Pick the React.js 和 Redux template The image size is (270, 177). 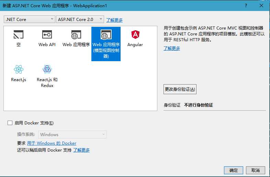point(47,76)
